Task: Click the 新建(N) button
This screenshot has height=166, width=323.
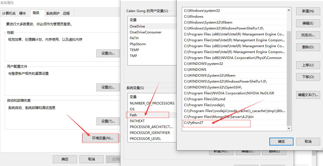Action: tap(308, 11)
